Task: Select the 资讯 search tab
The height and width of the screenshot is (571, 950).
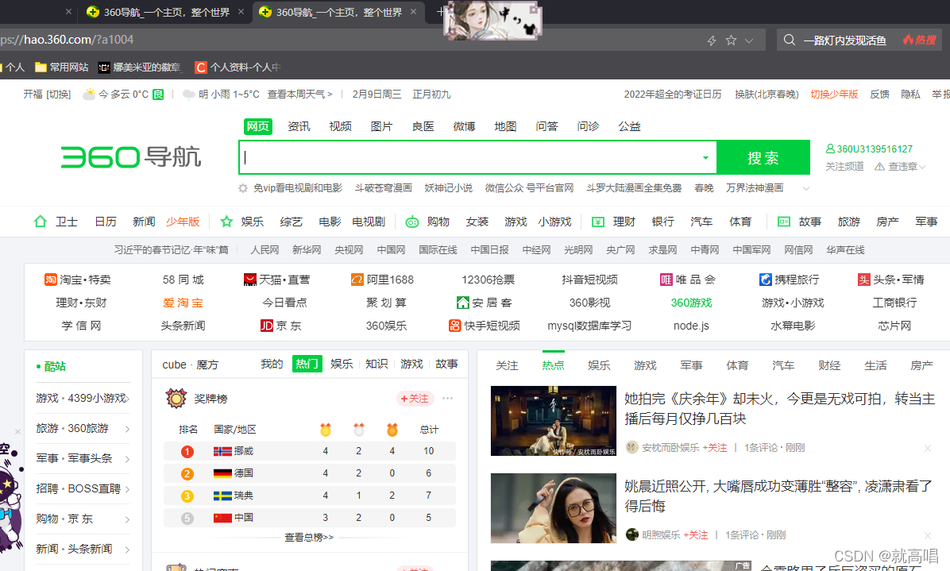Action: 299,126
